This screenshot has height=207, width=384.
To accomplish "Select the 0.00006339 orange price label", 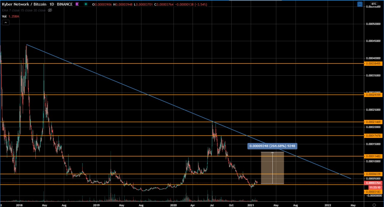I will [374, 174].
